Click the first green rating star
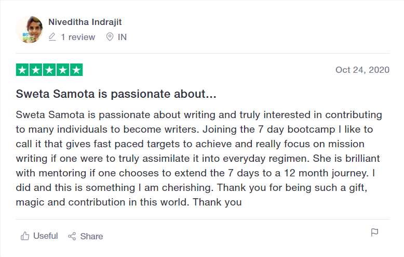This screenshot has height=257, width=404. [23, 70]
